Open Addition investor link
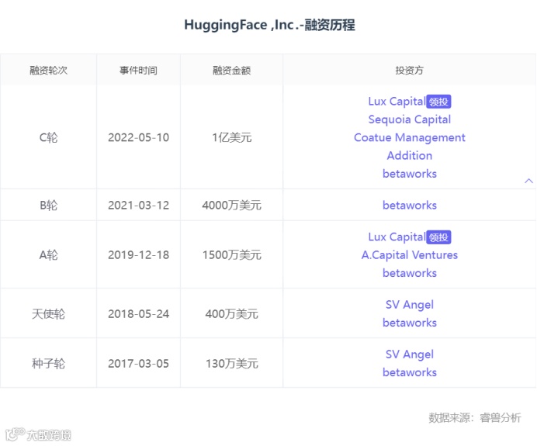This screenshot has width=537, height=446. click(x=409, y=156)
